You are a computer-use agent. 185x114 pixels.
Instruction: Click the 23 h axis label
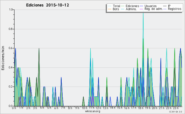point(176,108)
